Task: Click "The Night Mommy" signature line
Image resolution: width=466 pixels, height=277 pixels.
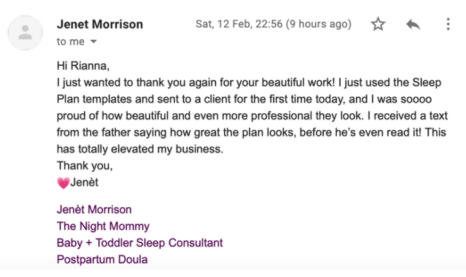Action: click(103, 226)
